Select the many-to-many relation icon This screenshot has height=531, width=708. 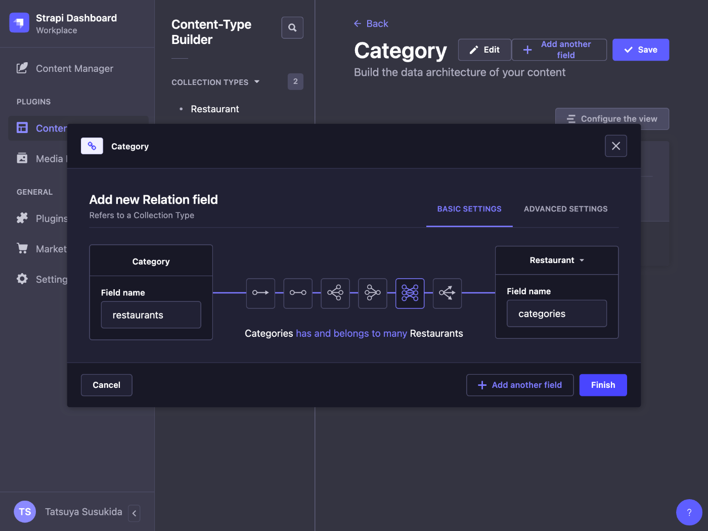pyautogui.click(x=410, y=293)
